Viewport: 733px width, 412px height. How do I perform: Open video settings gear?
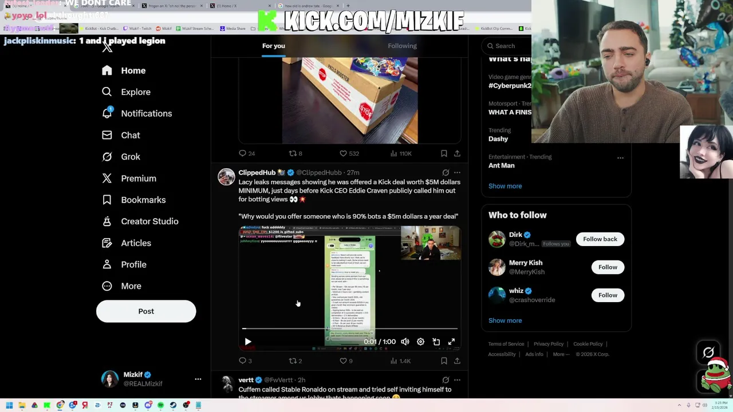point(420,342)
